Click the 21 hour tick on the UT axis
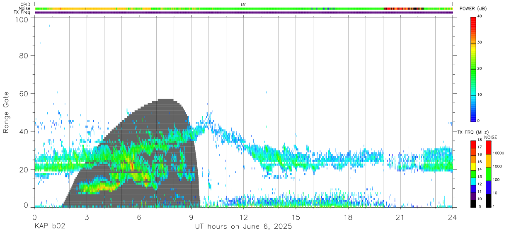 point(400,218)
